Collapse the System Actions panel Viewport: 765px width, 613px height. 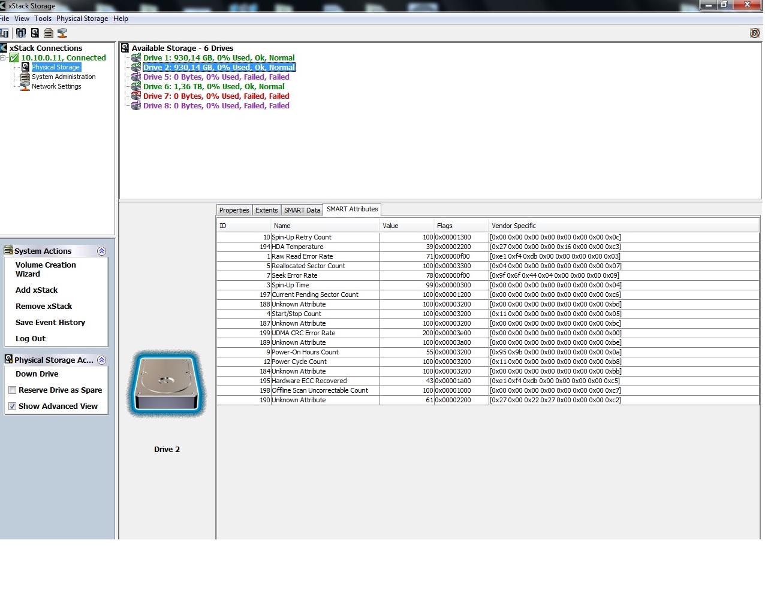[x=101, y=251]
